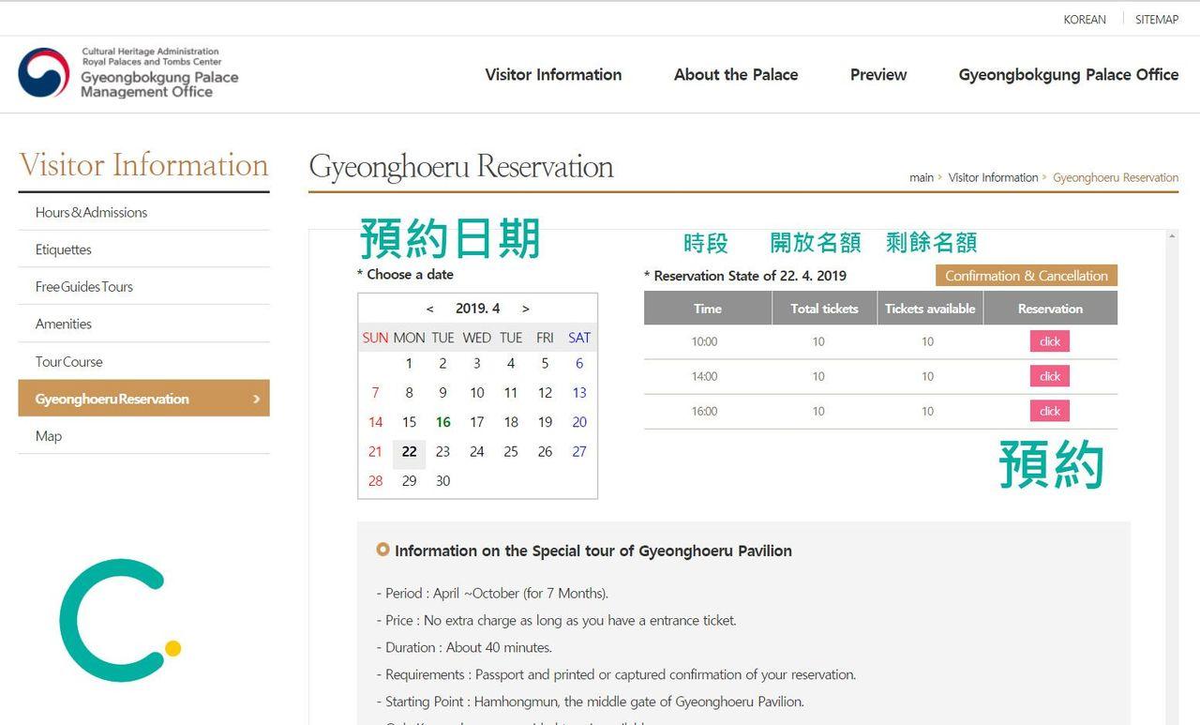Reserve the 14:00 time slot
The image size is (1200, 725).
[x=1049, y=376]
